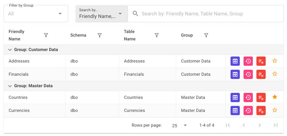Click the Financials table name cell
287x136 pixels.
pos(147,75)
